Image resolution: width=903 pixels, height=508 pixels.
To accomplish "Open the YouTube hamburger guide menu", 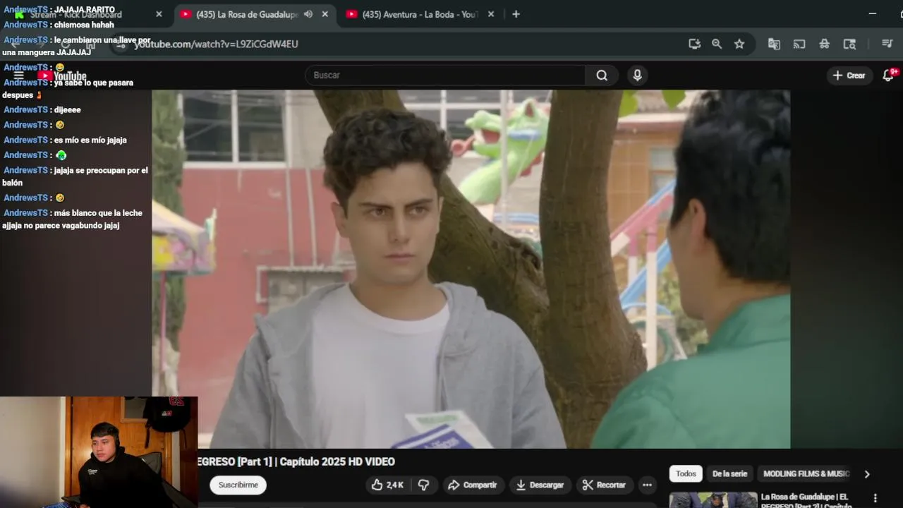I will coord(19,75).
